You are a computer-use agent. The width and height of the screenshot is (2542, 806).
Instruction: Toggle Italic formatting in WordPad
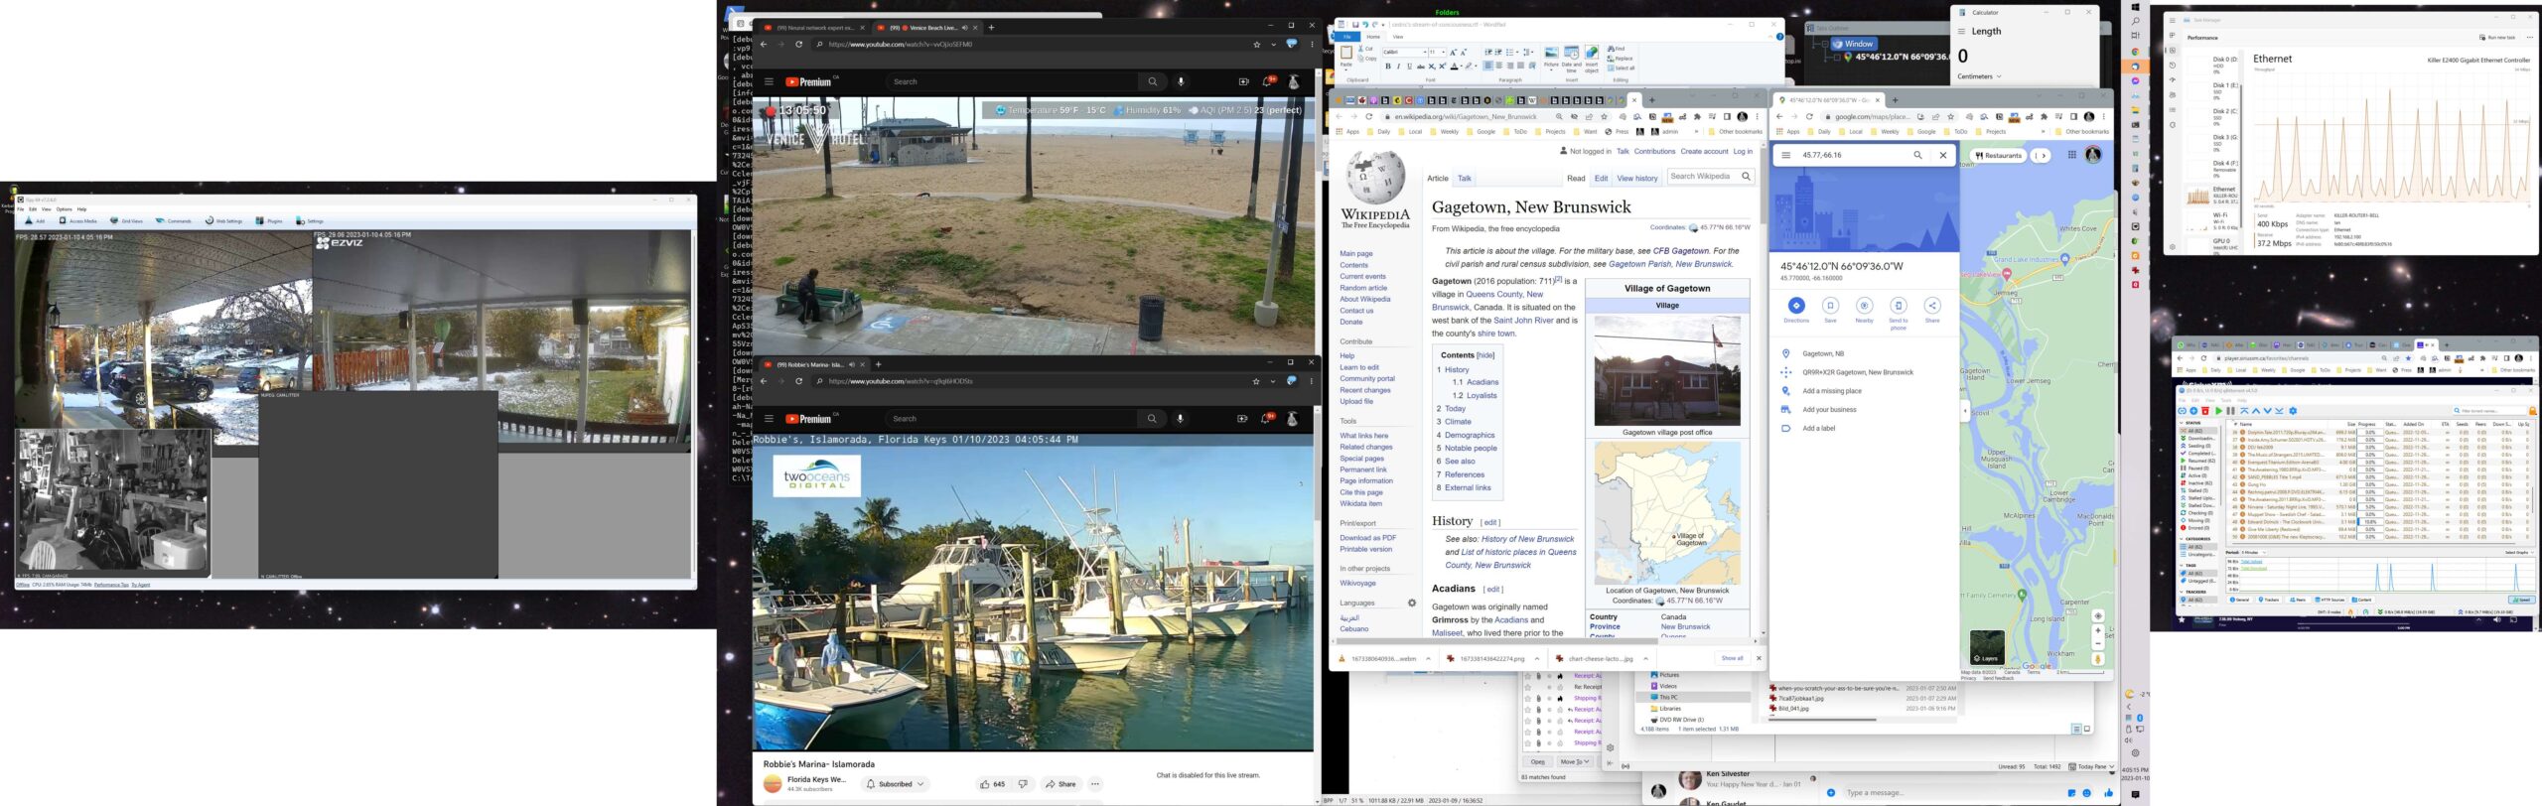pyautogui.click(x=1398, y=67)
